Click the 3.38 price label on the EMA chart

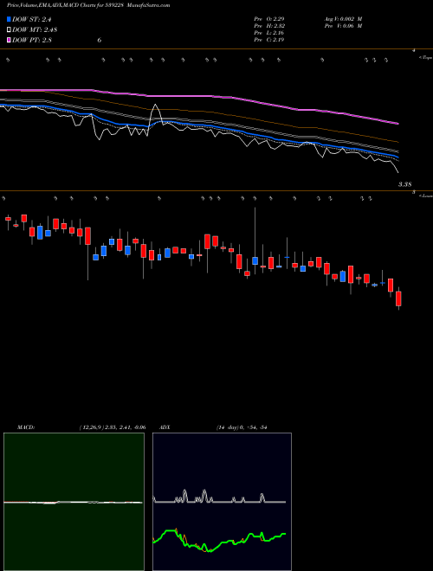[x=404, y=184]
